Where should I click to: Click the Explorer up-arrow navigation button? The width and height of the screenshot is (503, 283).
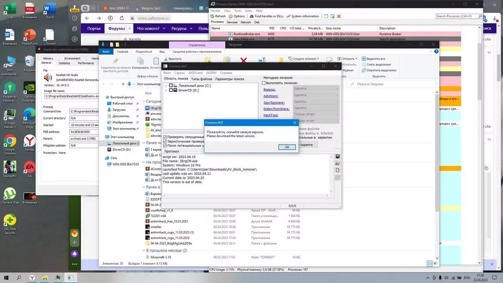coord(123,84)
